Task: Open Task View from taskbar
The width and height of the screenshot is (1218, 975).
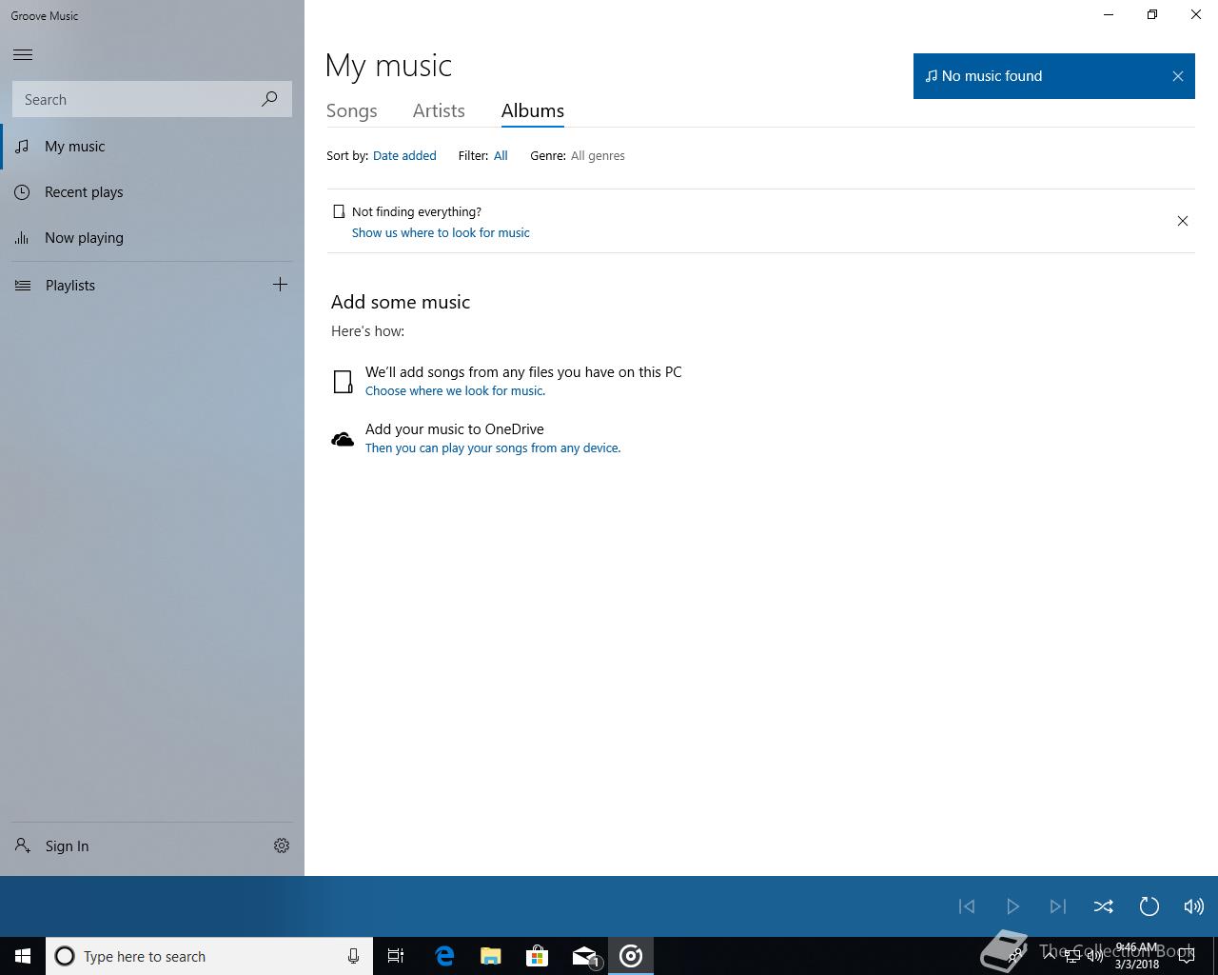Action: tap(396, 956)
